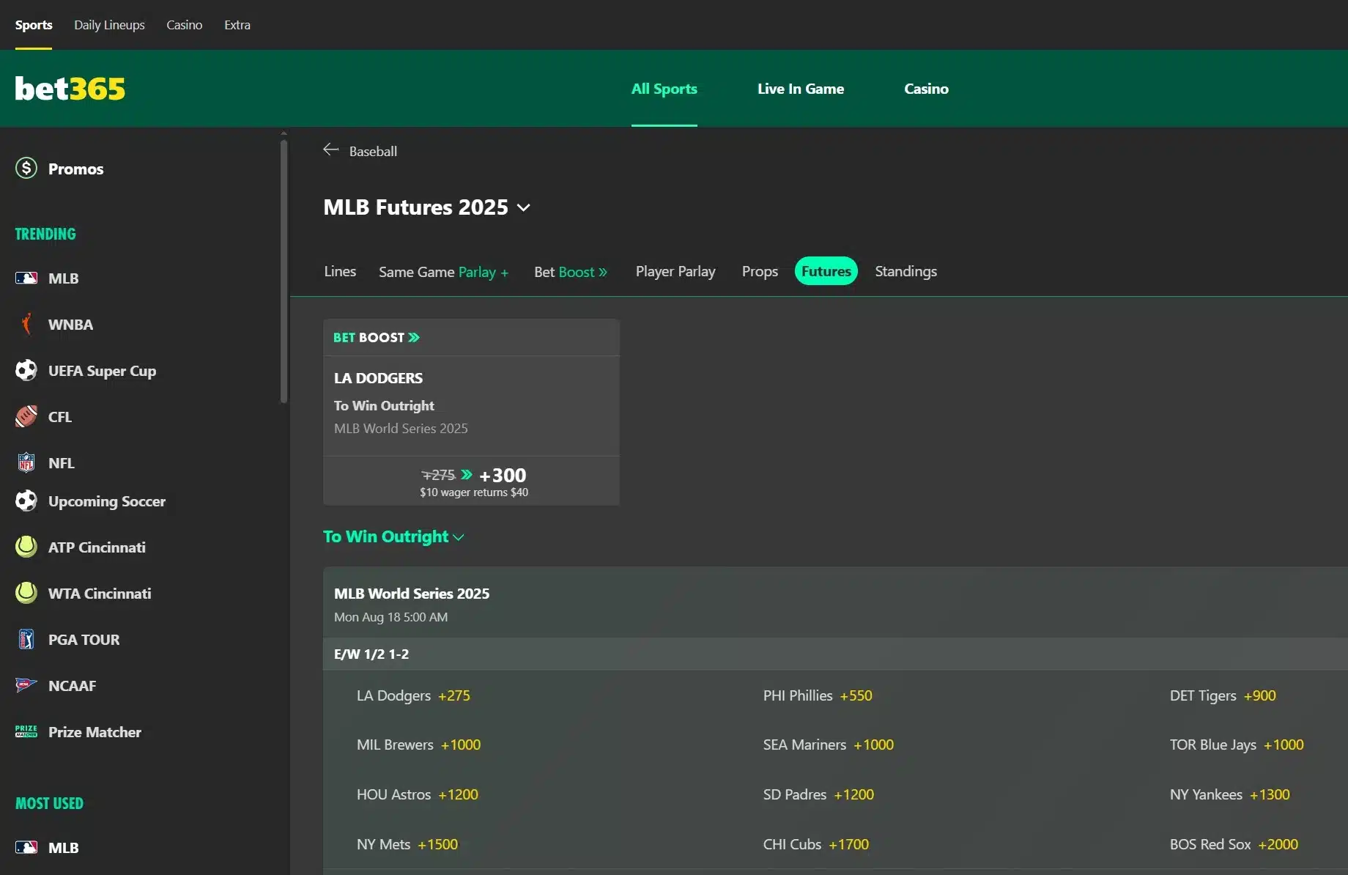1348x875 pixels.
Task: Open Daily Lineups in the top bar
Action: click(x=109, y=25)
